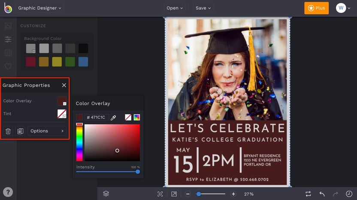Open the help question mark button
The height and width of the screenshot is (200, 357).
(8, 192)
